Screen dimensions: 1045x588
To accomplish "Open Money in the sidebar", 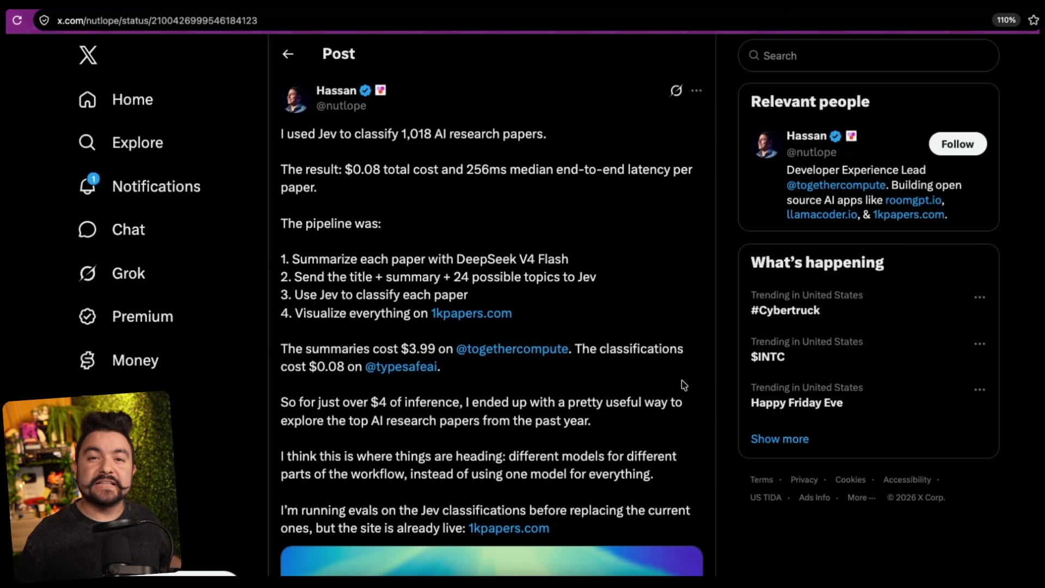I will pyautogui.click(x=119, y=360).
